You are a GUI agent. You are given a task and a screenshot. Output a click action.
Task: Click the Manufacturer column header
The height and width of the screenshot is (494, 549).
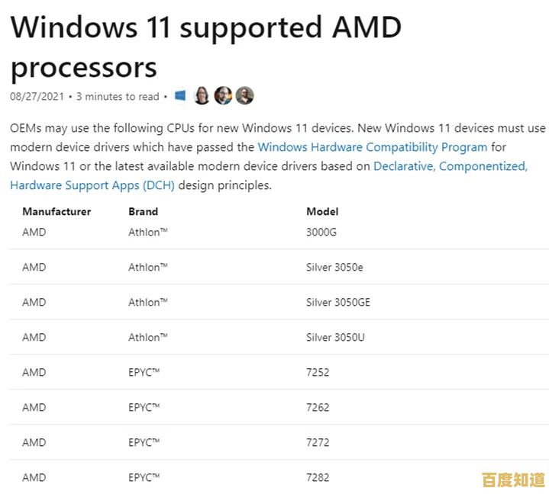pos(57,211)
